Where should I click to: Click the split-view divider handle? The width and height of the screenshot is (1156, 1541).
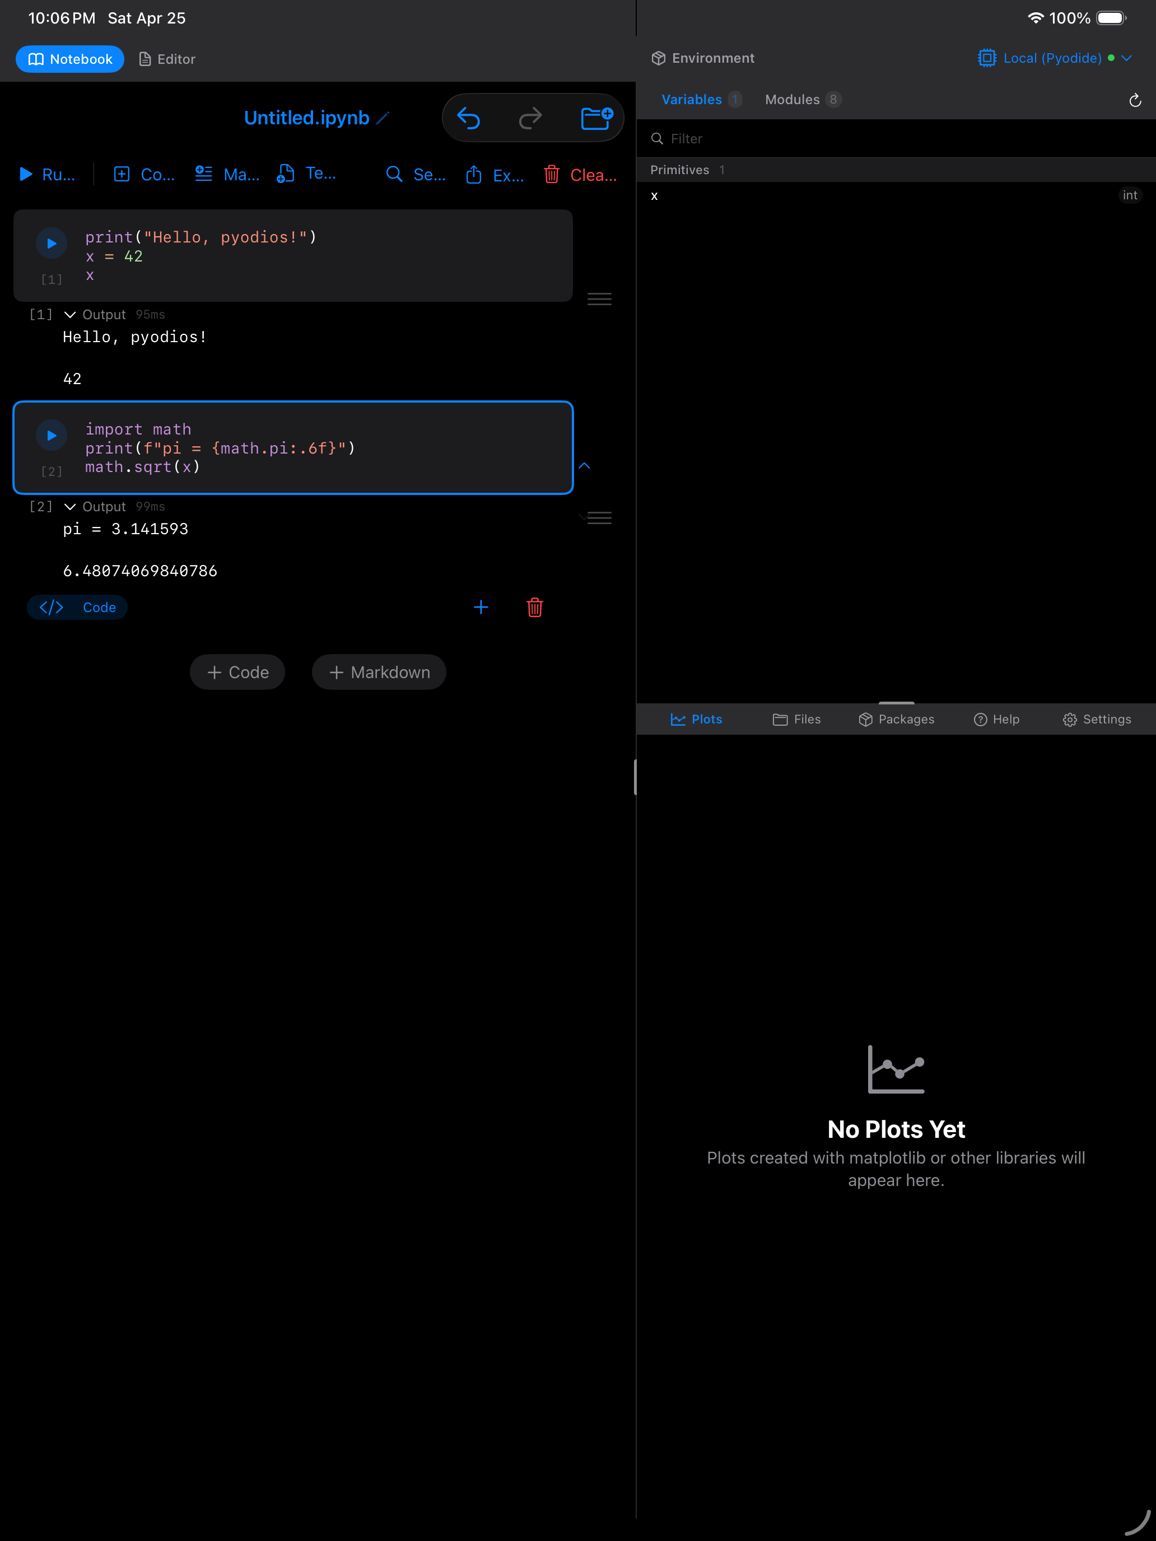pos(636,777)
